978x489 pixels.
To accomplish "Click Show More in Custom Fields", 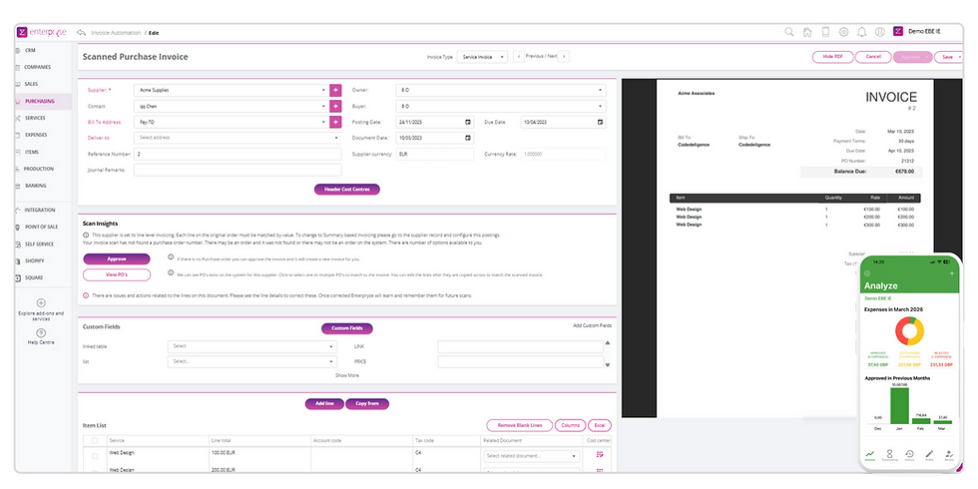I will pos(347,375).
